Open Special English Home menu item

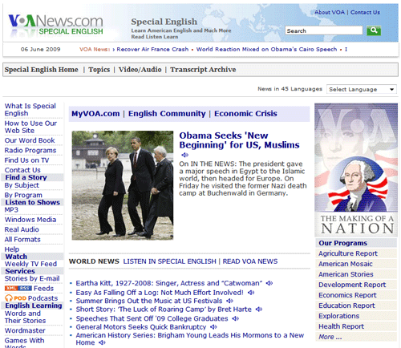tap(42, 70)
